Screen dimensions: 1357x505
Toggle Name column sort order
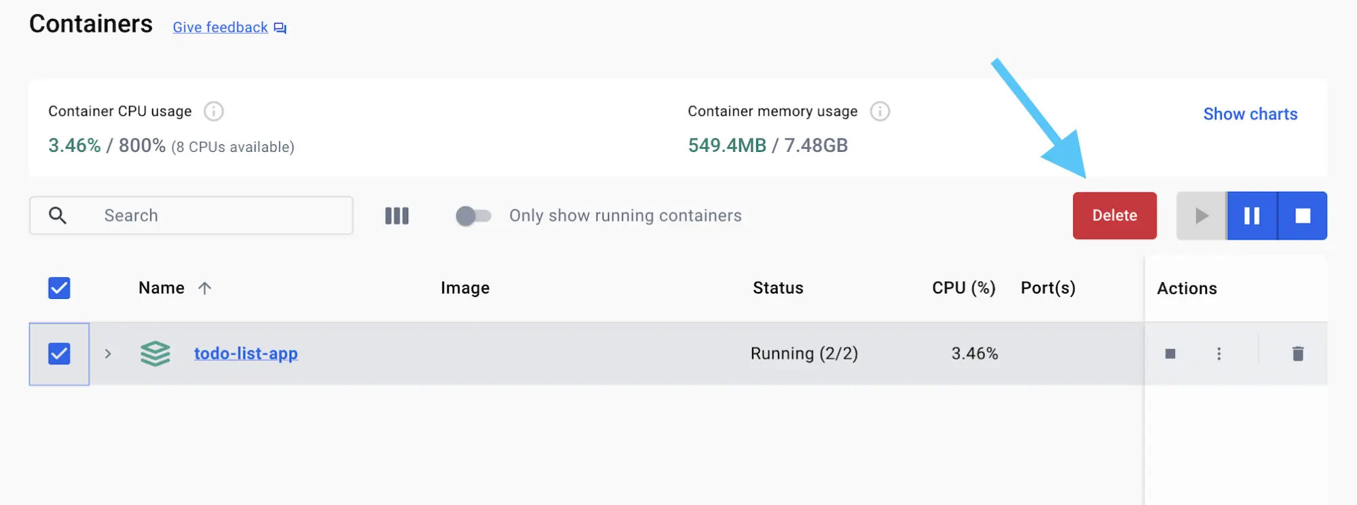[205, 287]
